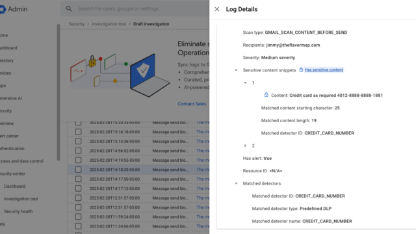Go to Investigation tool breadcrumb
Image resolution: width=416 pixels, height=234 pixels.
tap(109, 24)
